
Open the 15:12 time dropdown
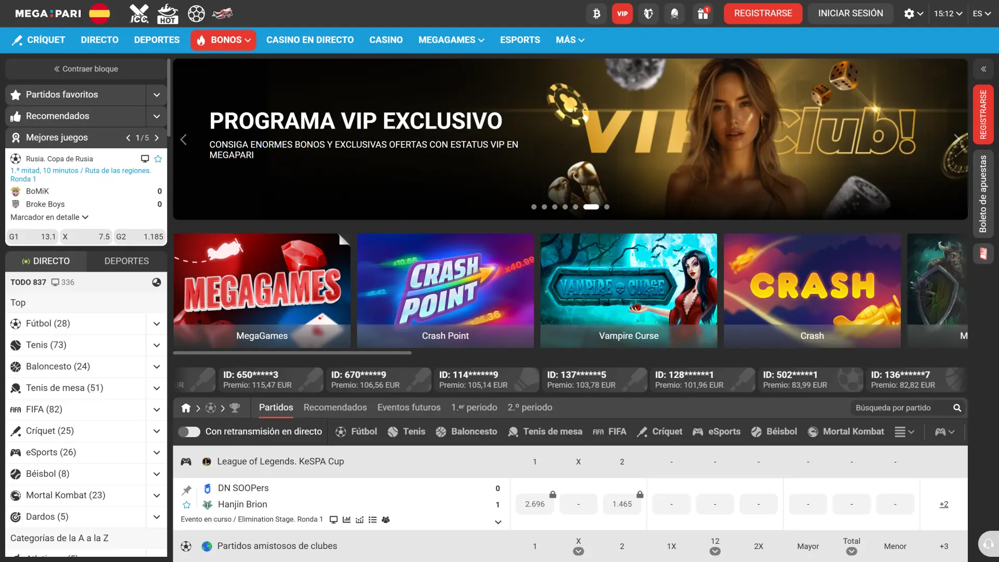click(x=948, y=14)
